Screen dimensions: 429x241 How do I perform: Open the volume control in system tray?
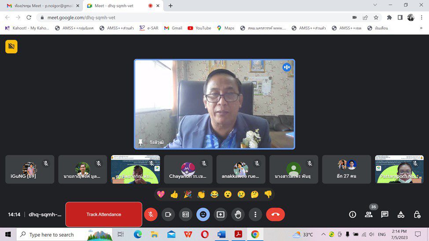pos(371,234)
